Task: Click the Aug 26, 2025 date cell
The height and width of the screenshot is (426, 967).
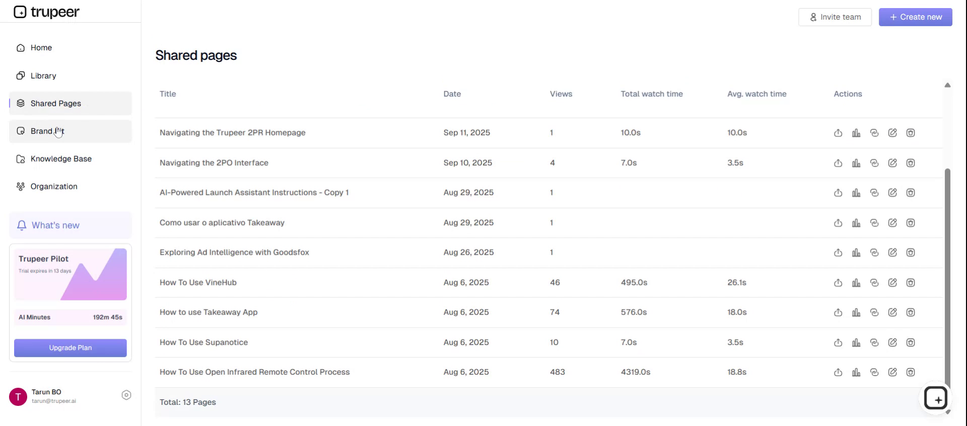Action: tap(468, 253)
